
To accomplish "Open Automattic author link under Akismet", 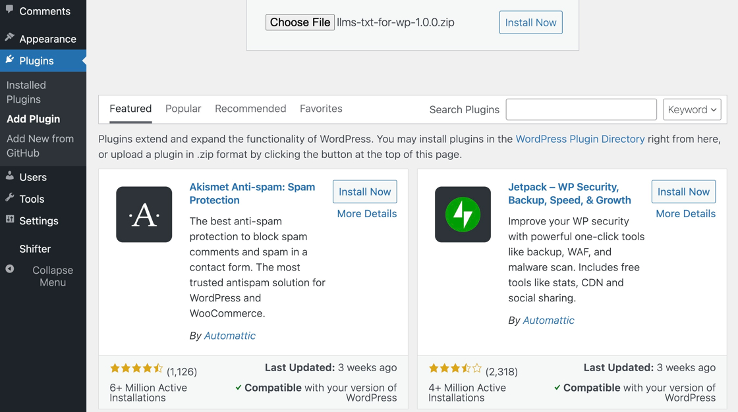I will pos(230,336).
